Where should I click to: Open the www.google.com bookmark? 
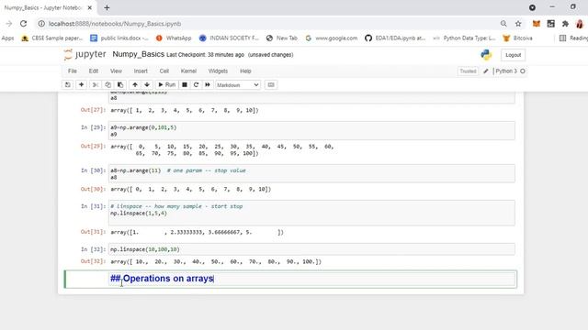pyautogui.click(x=332, y=38)
